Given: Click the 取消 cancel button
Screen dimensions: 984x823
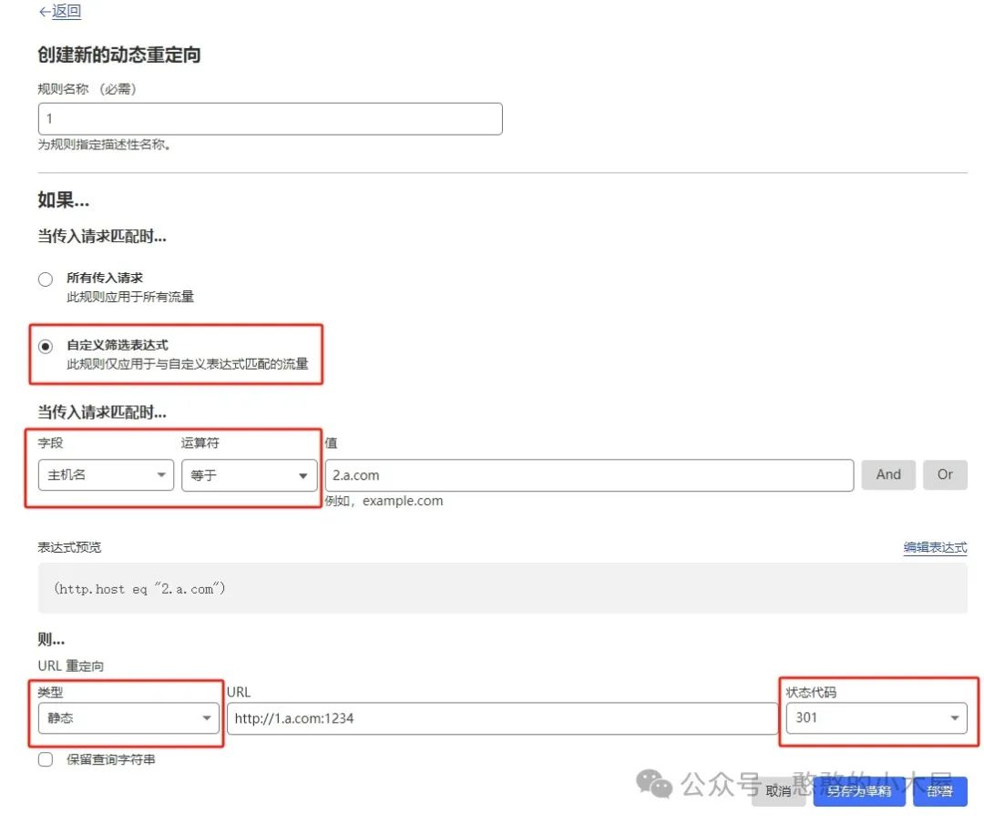Looking at the screenshot, I should tap(778, 791).
